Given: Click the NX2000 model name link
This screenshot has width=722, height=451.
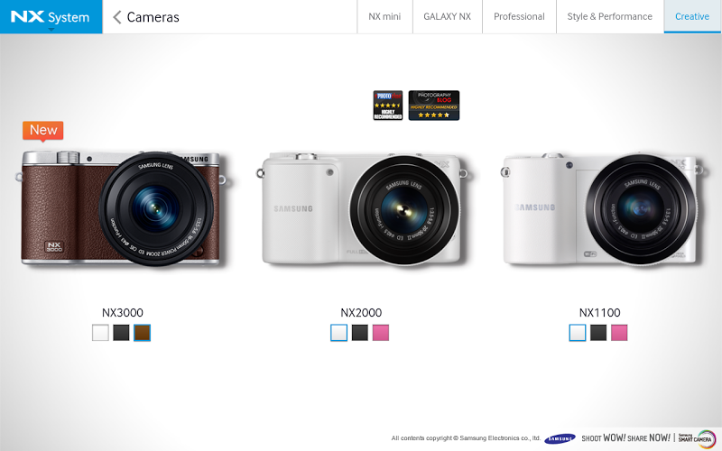Looking at the screenshot, I should (361, 312).
